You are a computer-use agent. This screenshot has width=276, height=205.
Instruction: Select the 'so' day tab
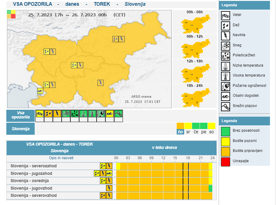pos(211,132)
